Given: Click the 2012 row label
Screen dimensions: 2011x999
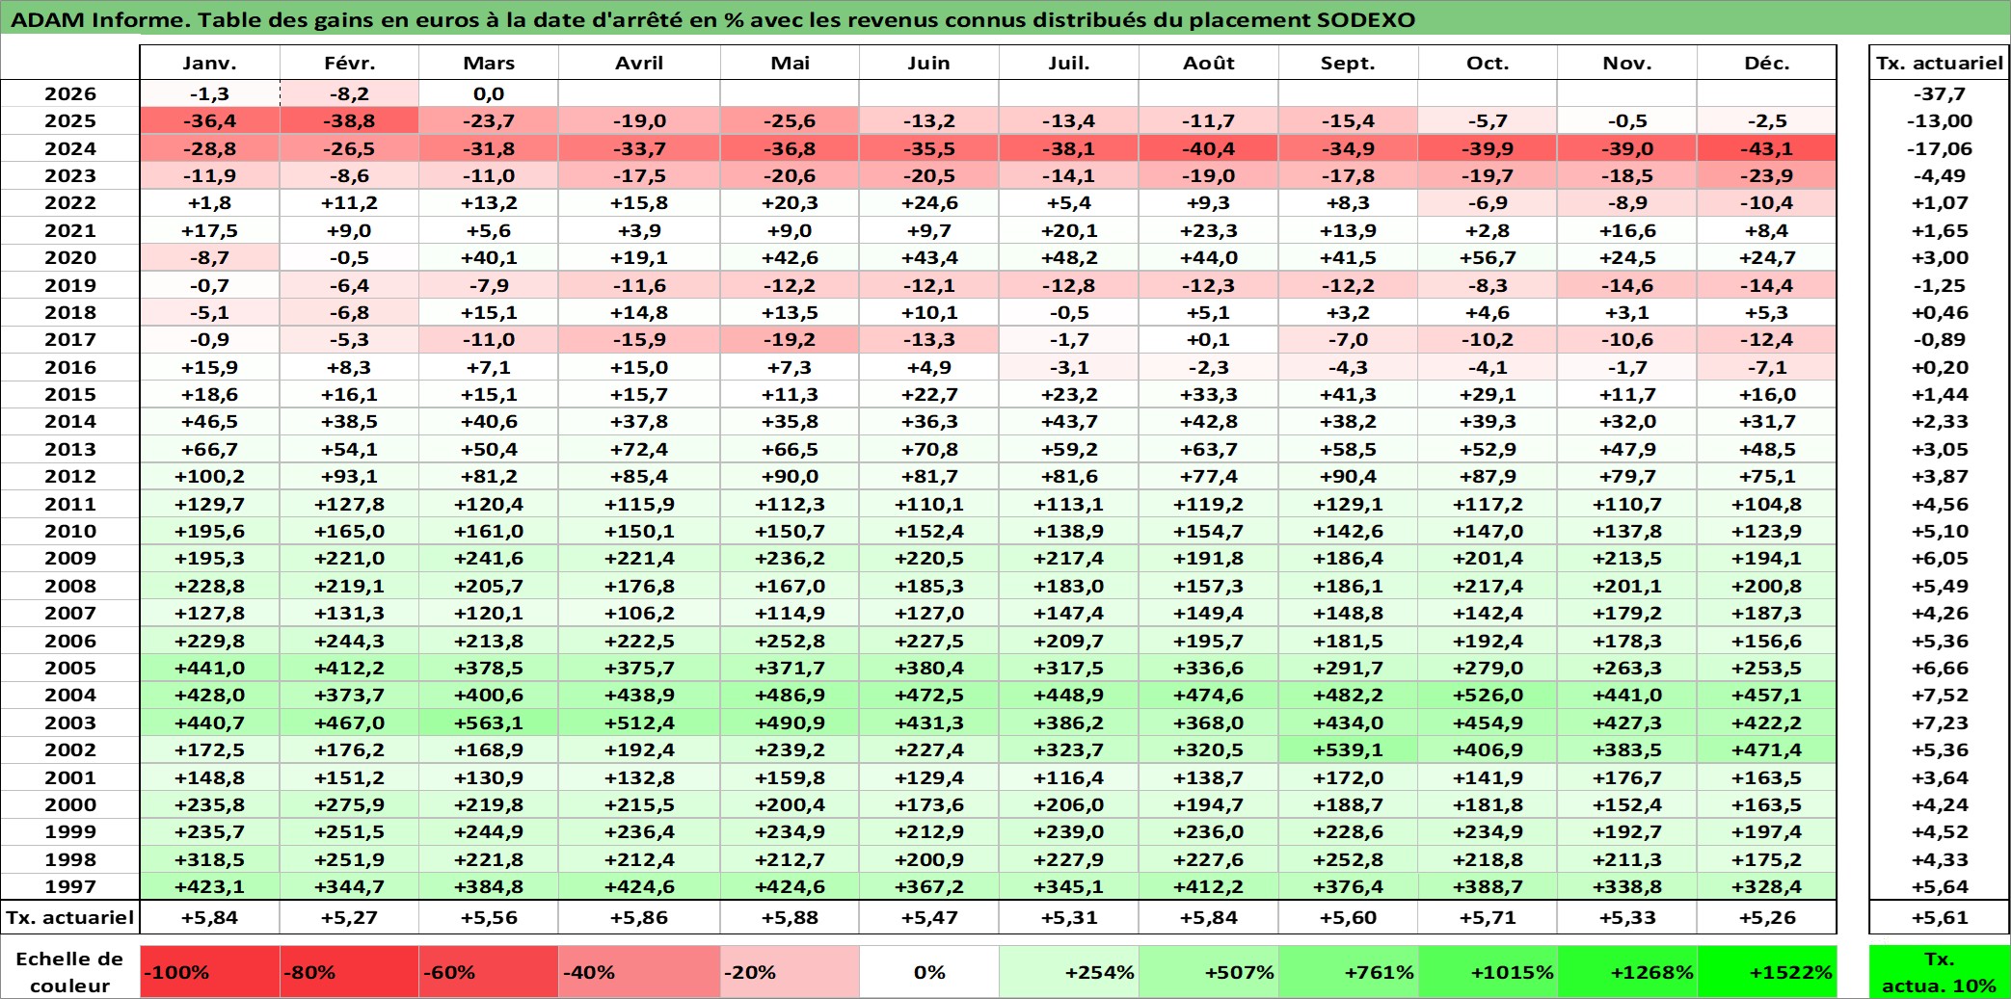Looking at the screenshot, I should pyautogui.click(x=70, y=476).
